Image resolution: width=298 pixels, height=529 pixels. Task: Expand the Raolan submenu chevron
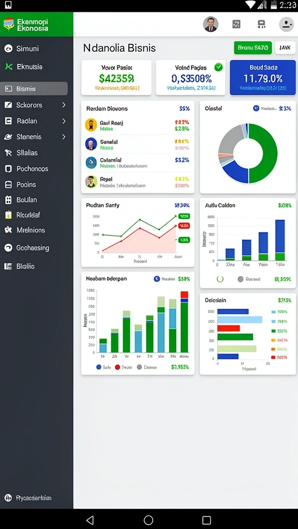click(64, 121)
